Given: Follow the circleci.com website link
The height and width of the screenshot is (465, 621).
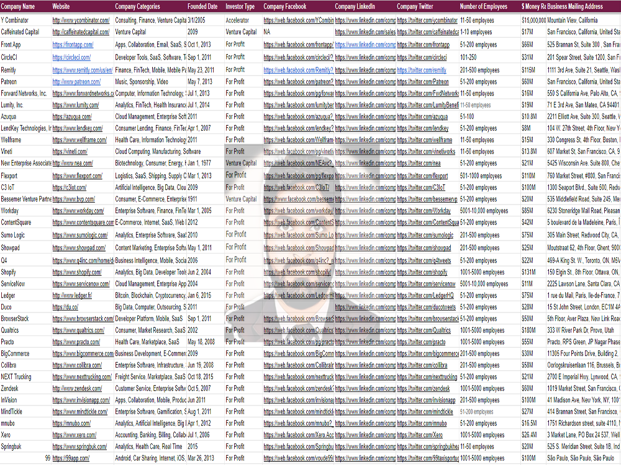Looking at the screenshot, I should tap(71, 58).
